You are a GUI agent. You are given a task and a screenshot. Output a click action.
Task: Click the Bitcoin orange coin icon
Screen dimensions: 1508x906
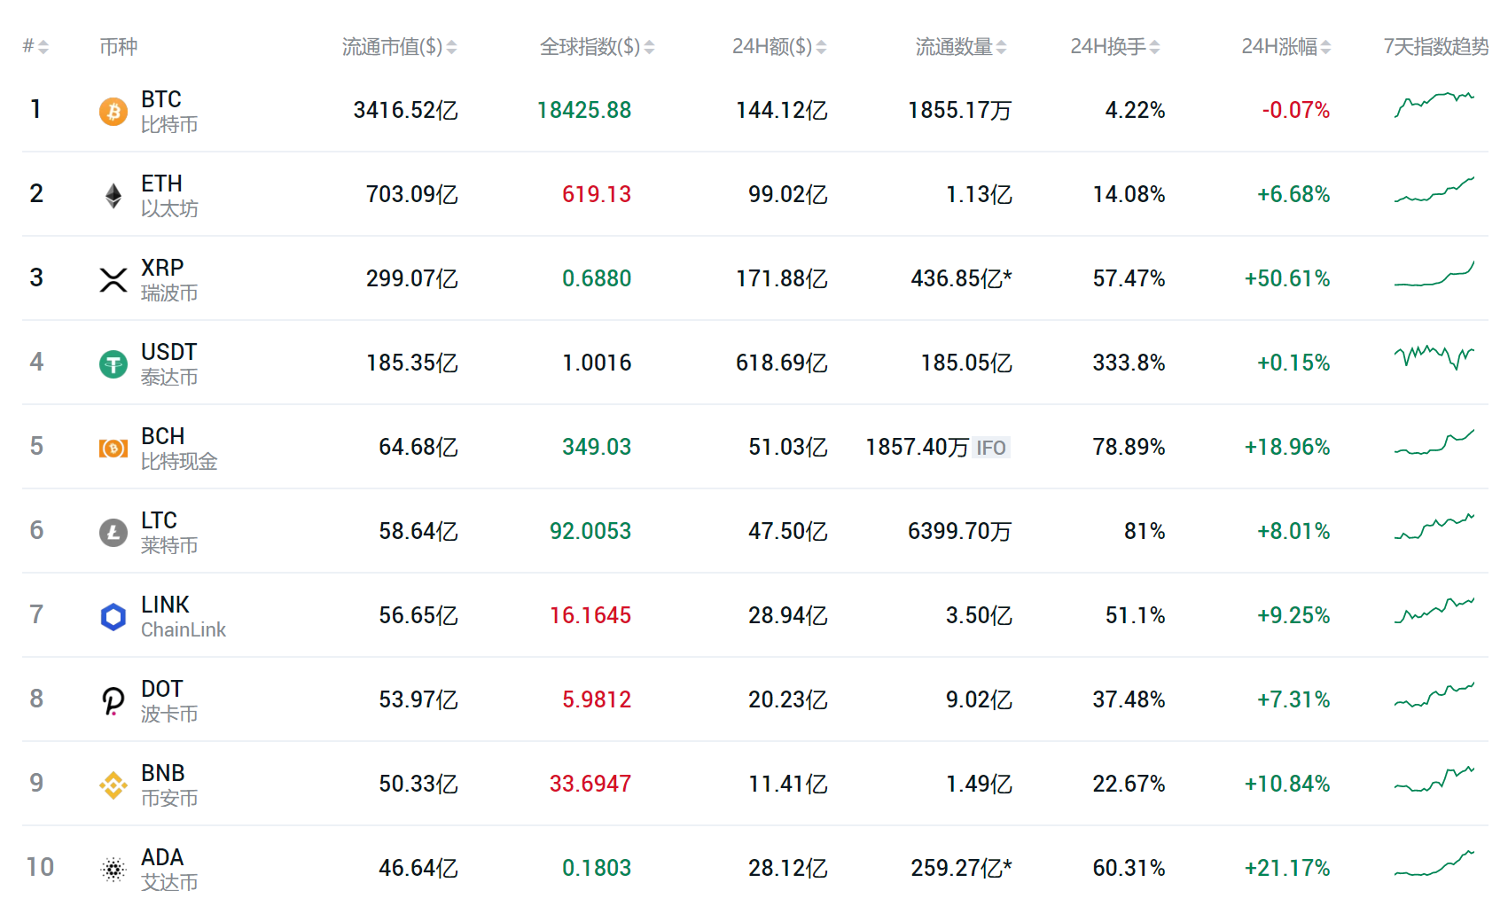pyautogui.click(x=113, y=112)
